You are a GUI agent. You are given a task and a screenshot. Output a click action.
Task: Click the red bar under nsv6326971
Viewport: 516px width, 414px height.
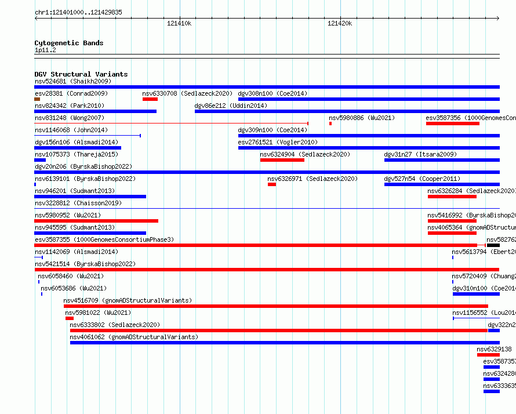click(x=272, y=184)
